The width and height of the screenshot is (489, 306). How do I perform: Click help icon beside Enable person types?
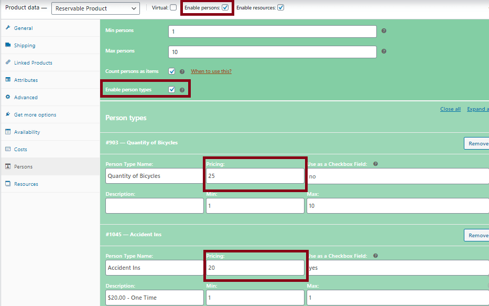click(x=182, y=89)
